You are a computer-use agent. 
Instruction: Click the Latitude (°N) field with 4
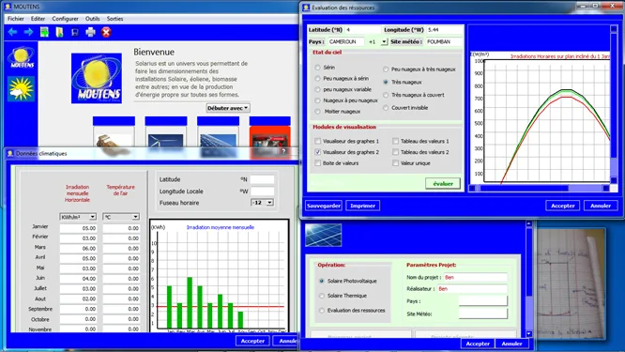click(x=363, y=30)
